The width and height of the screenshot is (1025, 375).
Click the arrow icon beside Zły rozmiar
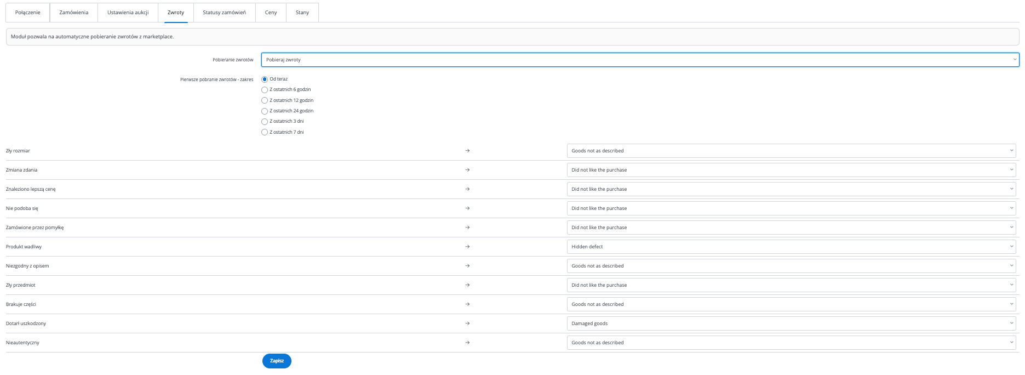(x=467, y=151)
